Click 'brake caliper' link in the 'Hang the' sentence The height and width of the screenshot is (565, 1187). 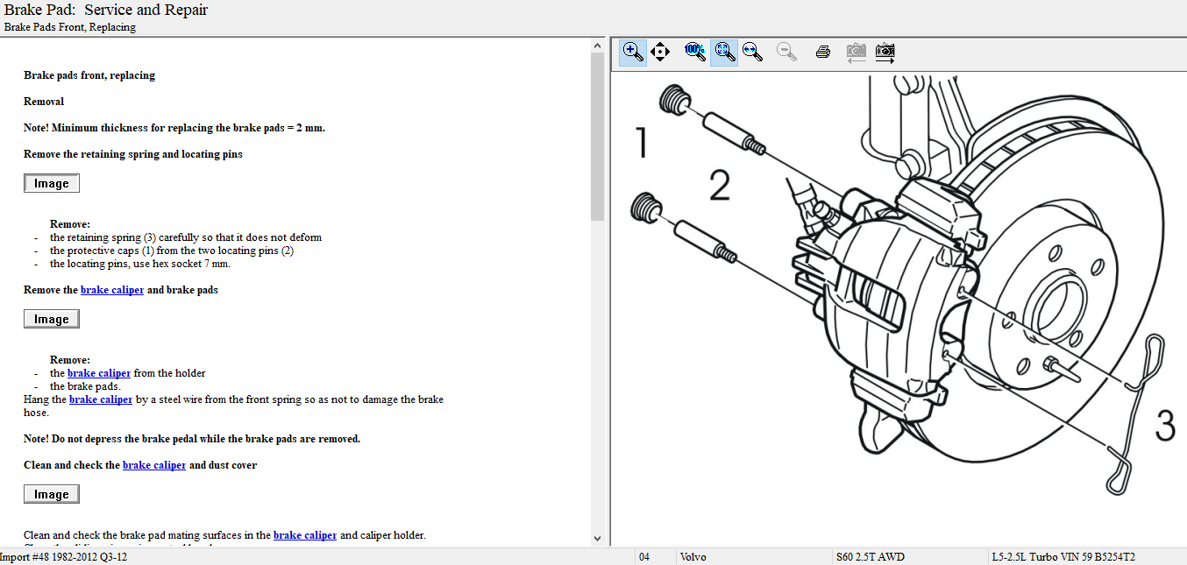coord(101,399)
